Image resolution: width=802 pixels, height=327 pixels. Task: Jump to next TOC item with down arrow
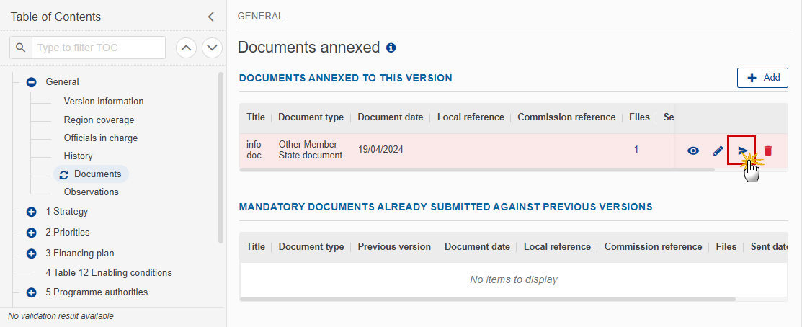[213, 48]
